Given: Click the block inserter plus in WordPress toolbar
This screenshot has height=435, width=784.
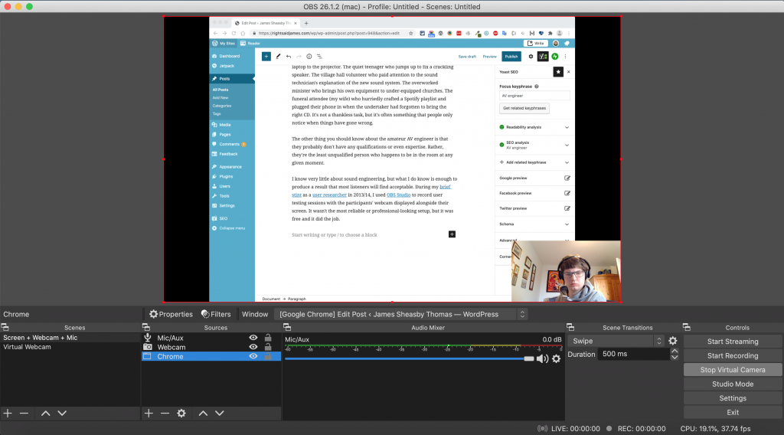Looking at the screenshot, I should click(x=266, y=57).
